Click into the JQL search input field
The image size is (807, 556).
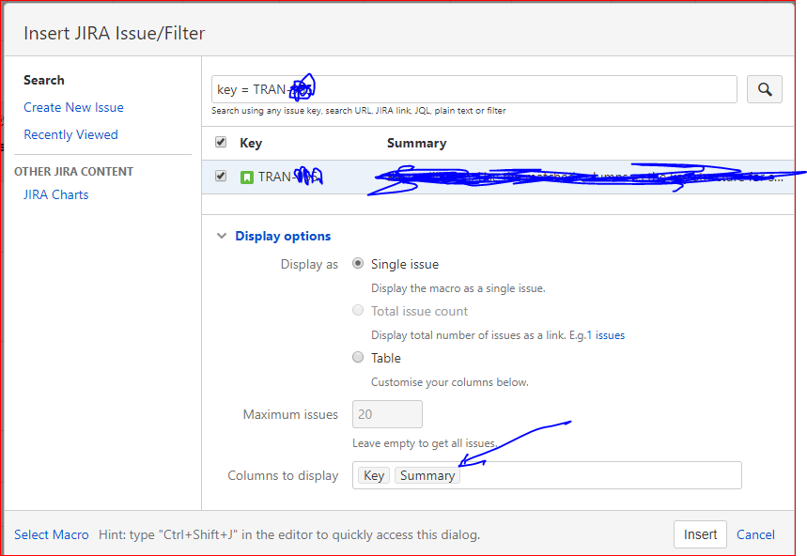coord(474,89)
